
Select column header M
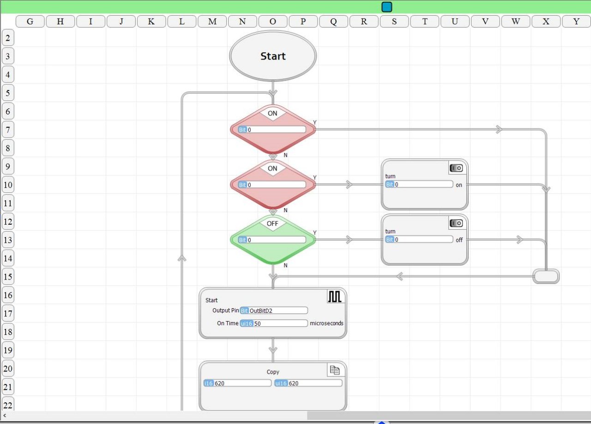(212, 21)
